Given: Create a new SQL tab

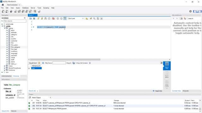Looking at the screenshot, I should [3, 11].
